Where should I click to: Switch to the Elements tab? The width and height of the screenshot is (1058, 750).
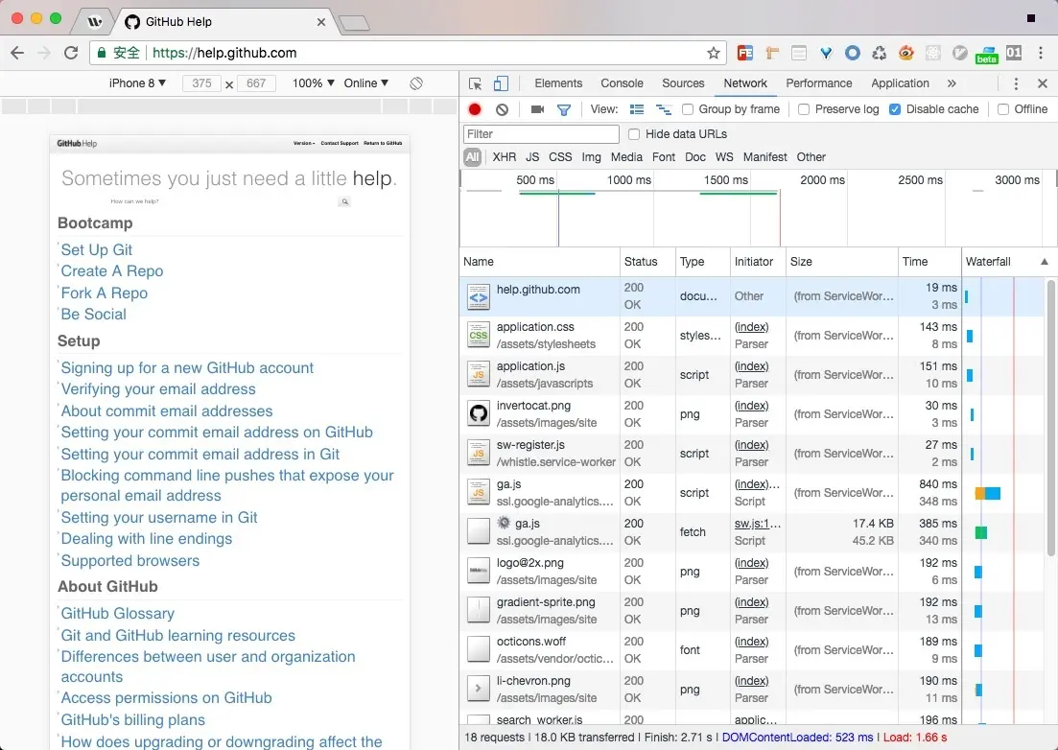558,82
